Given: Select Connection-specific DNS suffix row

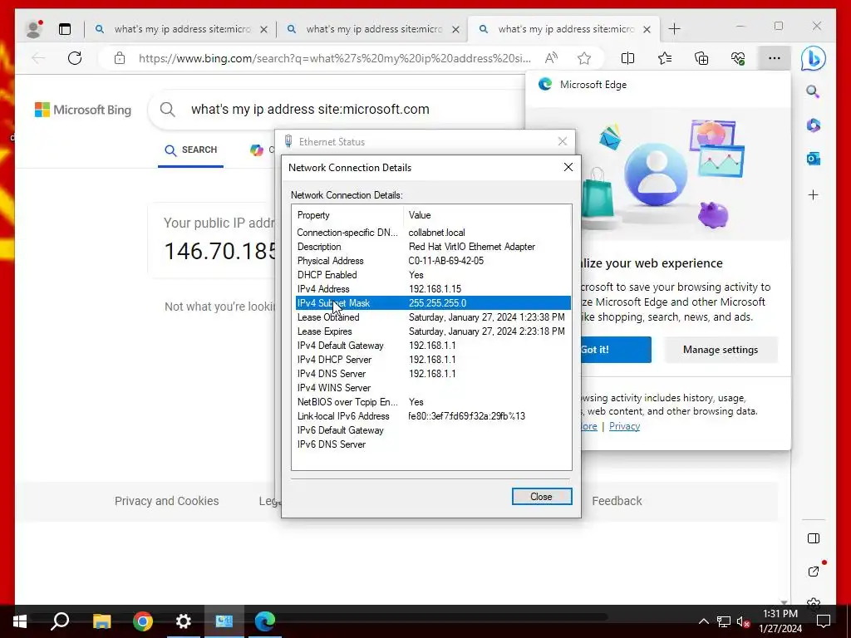Looking at the screenshot, I should pos(432,233).
